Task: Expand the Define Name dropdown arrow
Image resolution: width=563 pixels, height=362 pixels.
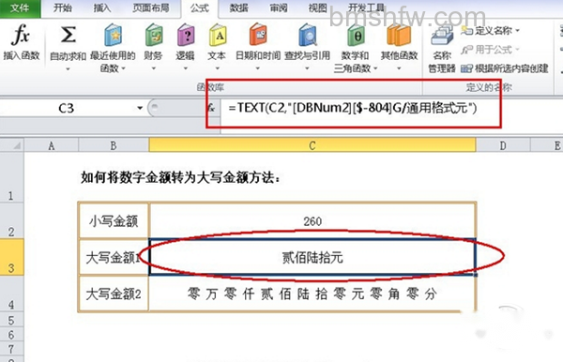Action: pos(517,31)
